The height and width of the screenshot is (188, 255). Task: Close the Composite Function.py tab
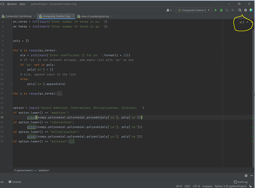(x=34, y=16)
